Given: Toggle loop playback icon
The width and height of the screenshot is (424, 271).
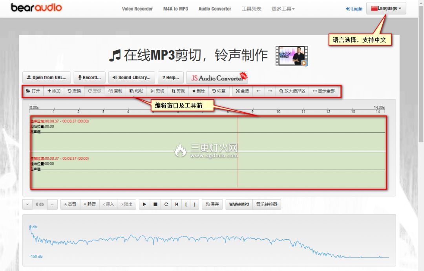Looking at the screenshot, I should (x=166, y=204).
